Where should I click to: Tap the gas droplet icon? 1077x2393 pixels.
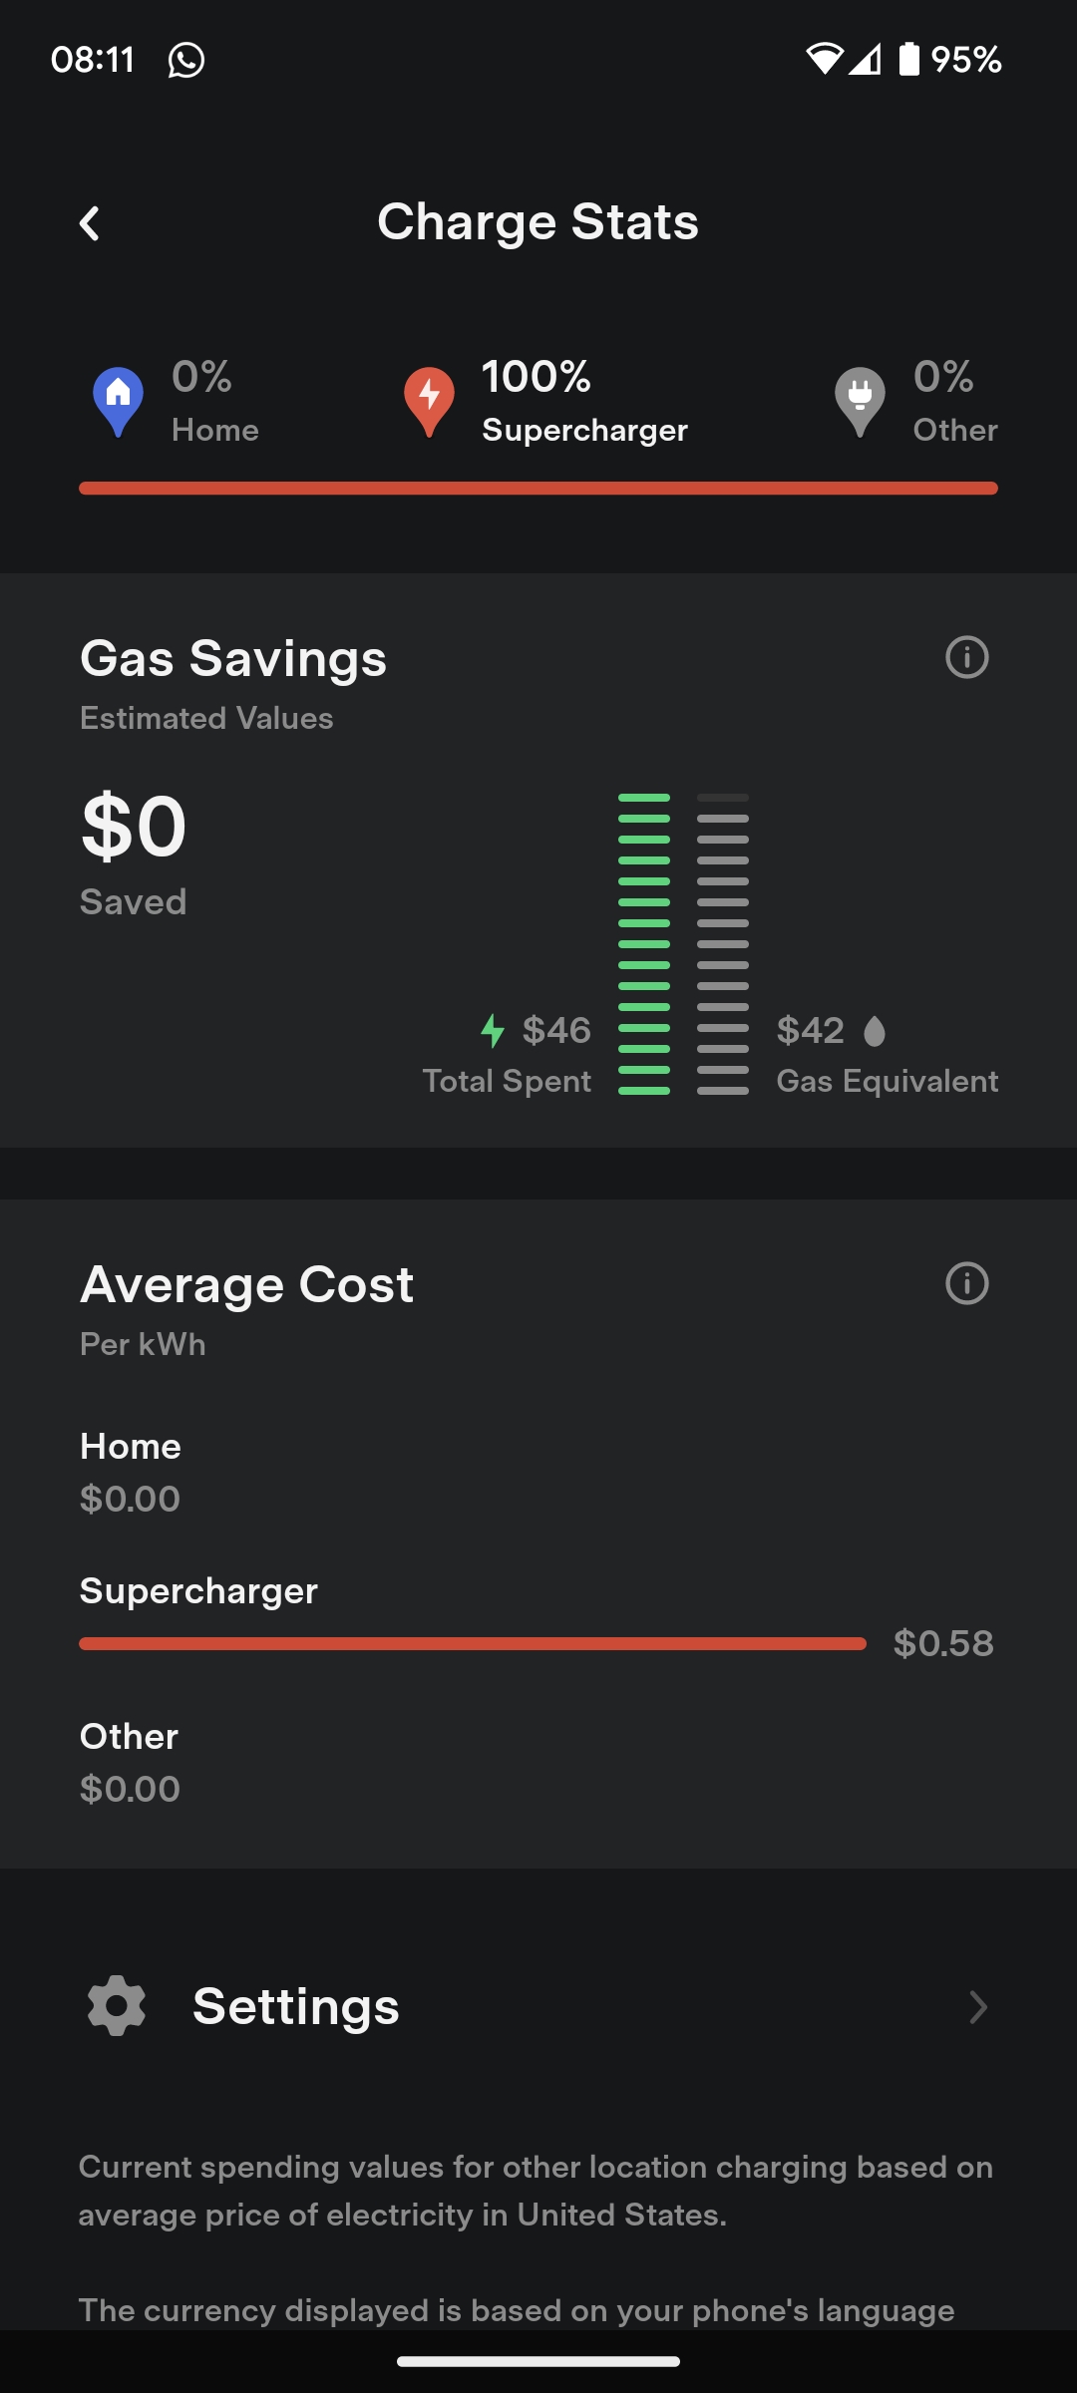click(875, 1031)
